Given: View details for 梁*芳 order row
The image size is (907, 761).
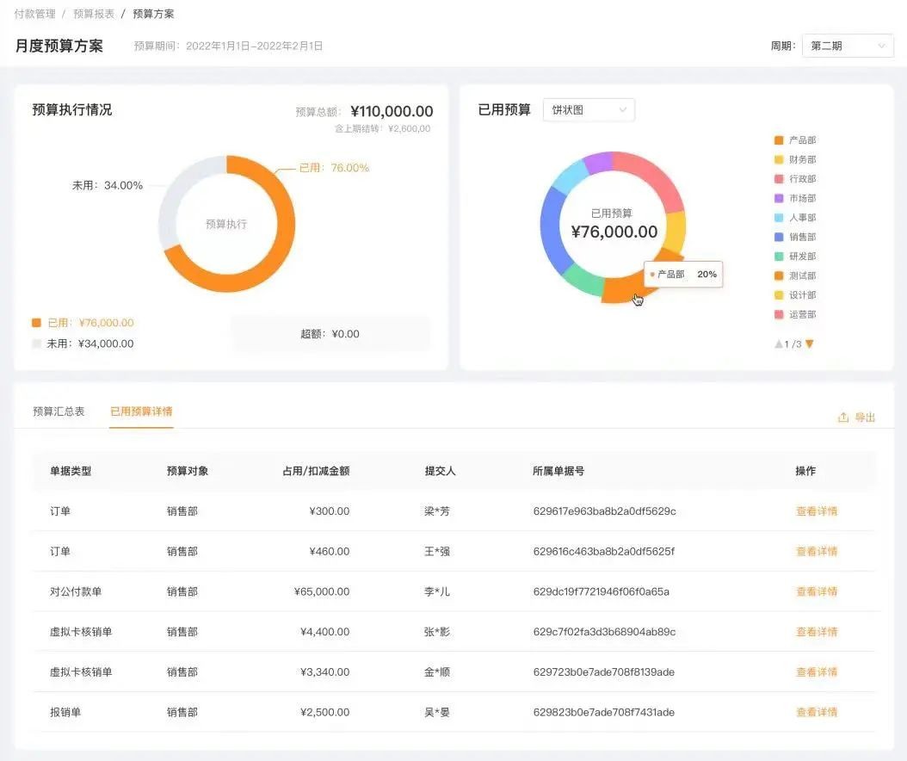Looking at the screenshot, I should tap(816, 511).
